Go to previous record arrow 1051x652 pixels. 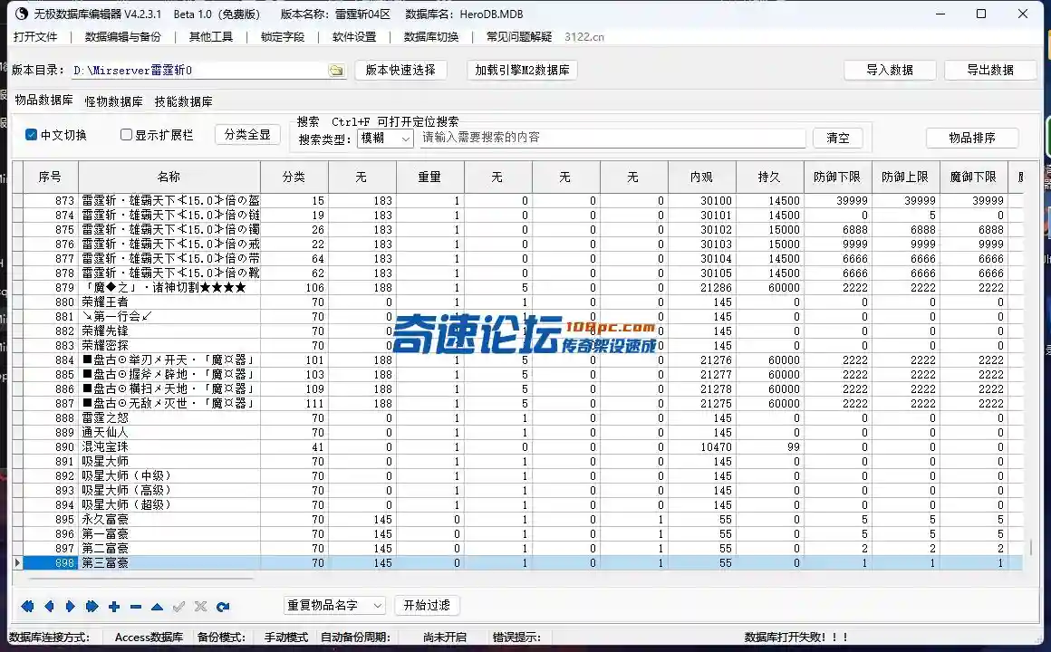[x=49, y=607]
